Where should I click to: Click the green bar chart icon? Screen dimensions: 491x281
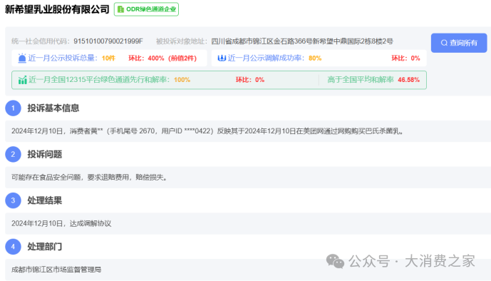(x=23, y=80)
